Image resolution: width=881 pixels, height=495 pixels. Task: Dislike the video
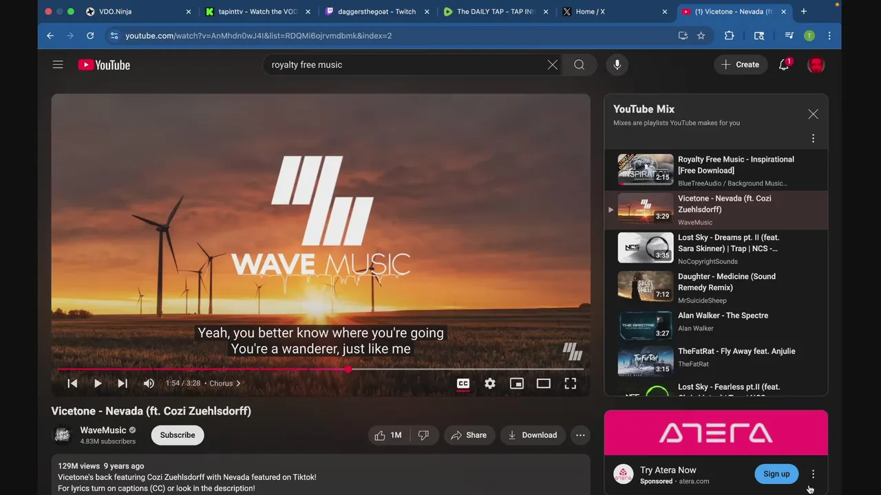[x=423, y=435]
